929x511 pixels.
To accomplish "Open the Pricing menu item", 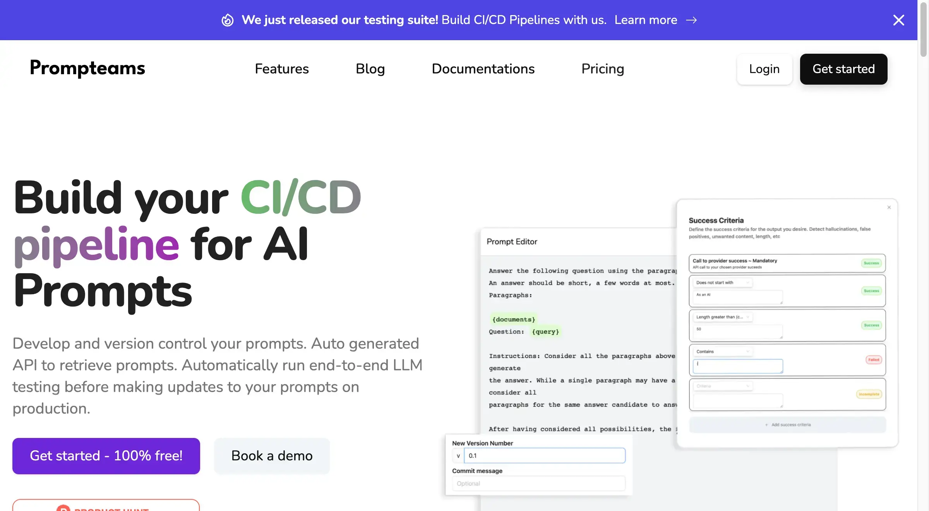I will 603,68.
